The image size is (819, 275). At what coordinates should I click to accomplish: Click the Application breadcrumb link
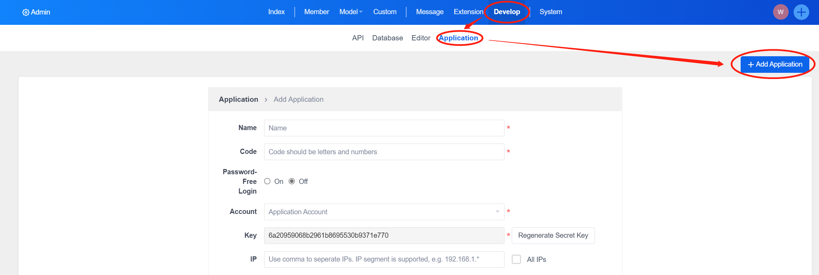(238, 99)
